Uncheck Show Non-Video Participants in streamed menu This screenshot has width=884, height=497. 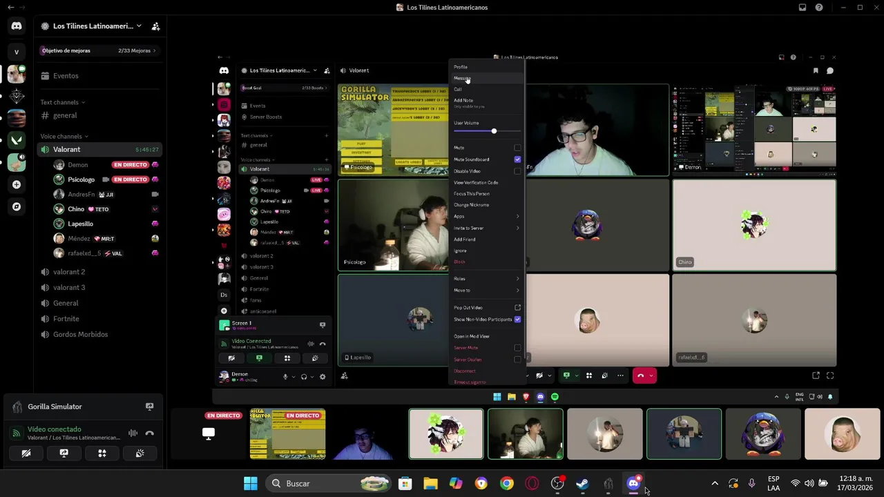[x=517, y=320]
